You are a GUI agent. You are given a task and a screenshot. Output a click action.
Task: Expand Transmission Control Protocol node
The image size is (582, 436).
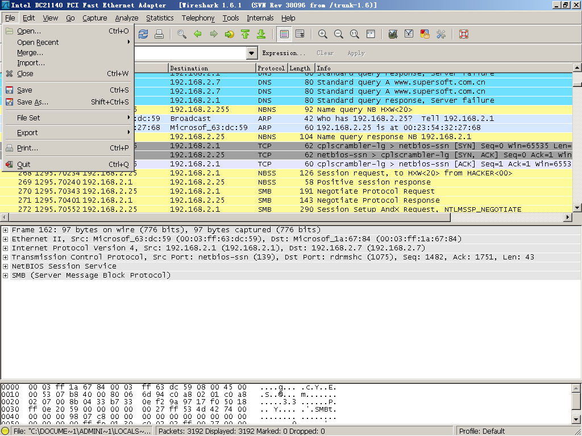[5, 257]
